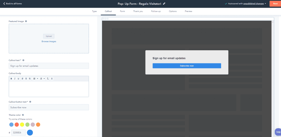Toggle underline formatting in Callout body
Viewport: 281px width, 137px height.
[x=18, y=79]
